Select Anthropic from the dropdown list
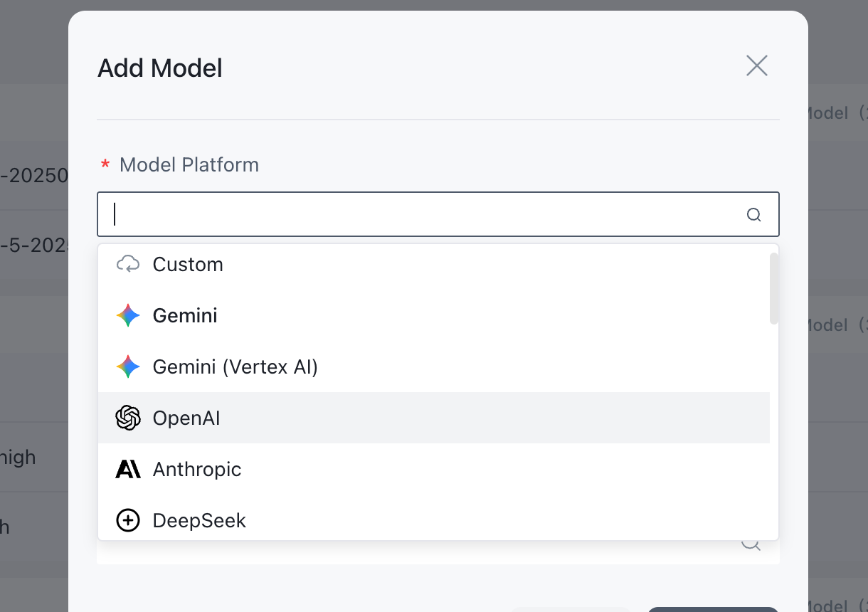Screen dimensions: 868x612 pos(434,469)
